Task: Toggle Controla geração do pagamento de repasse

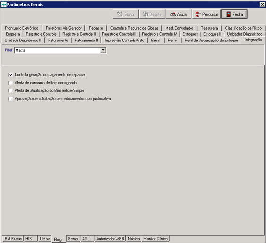Action: pos(11,75)
